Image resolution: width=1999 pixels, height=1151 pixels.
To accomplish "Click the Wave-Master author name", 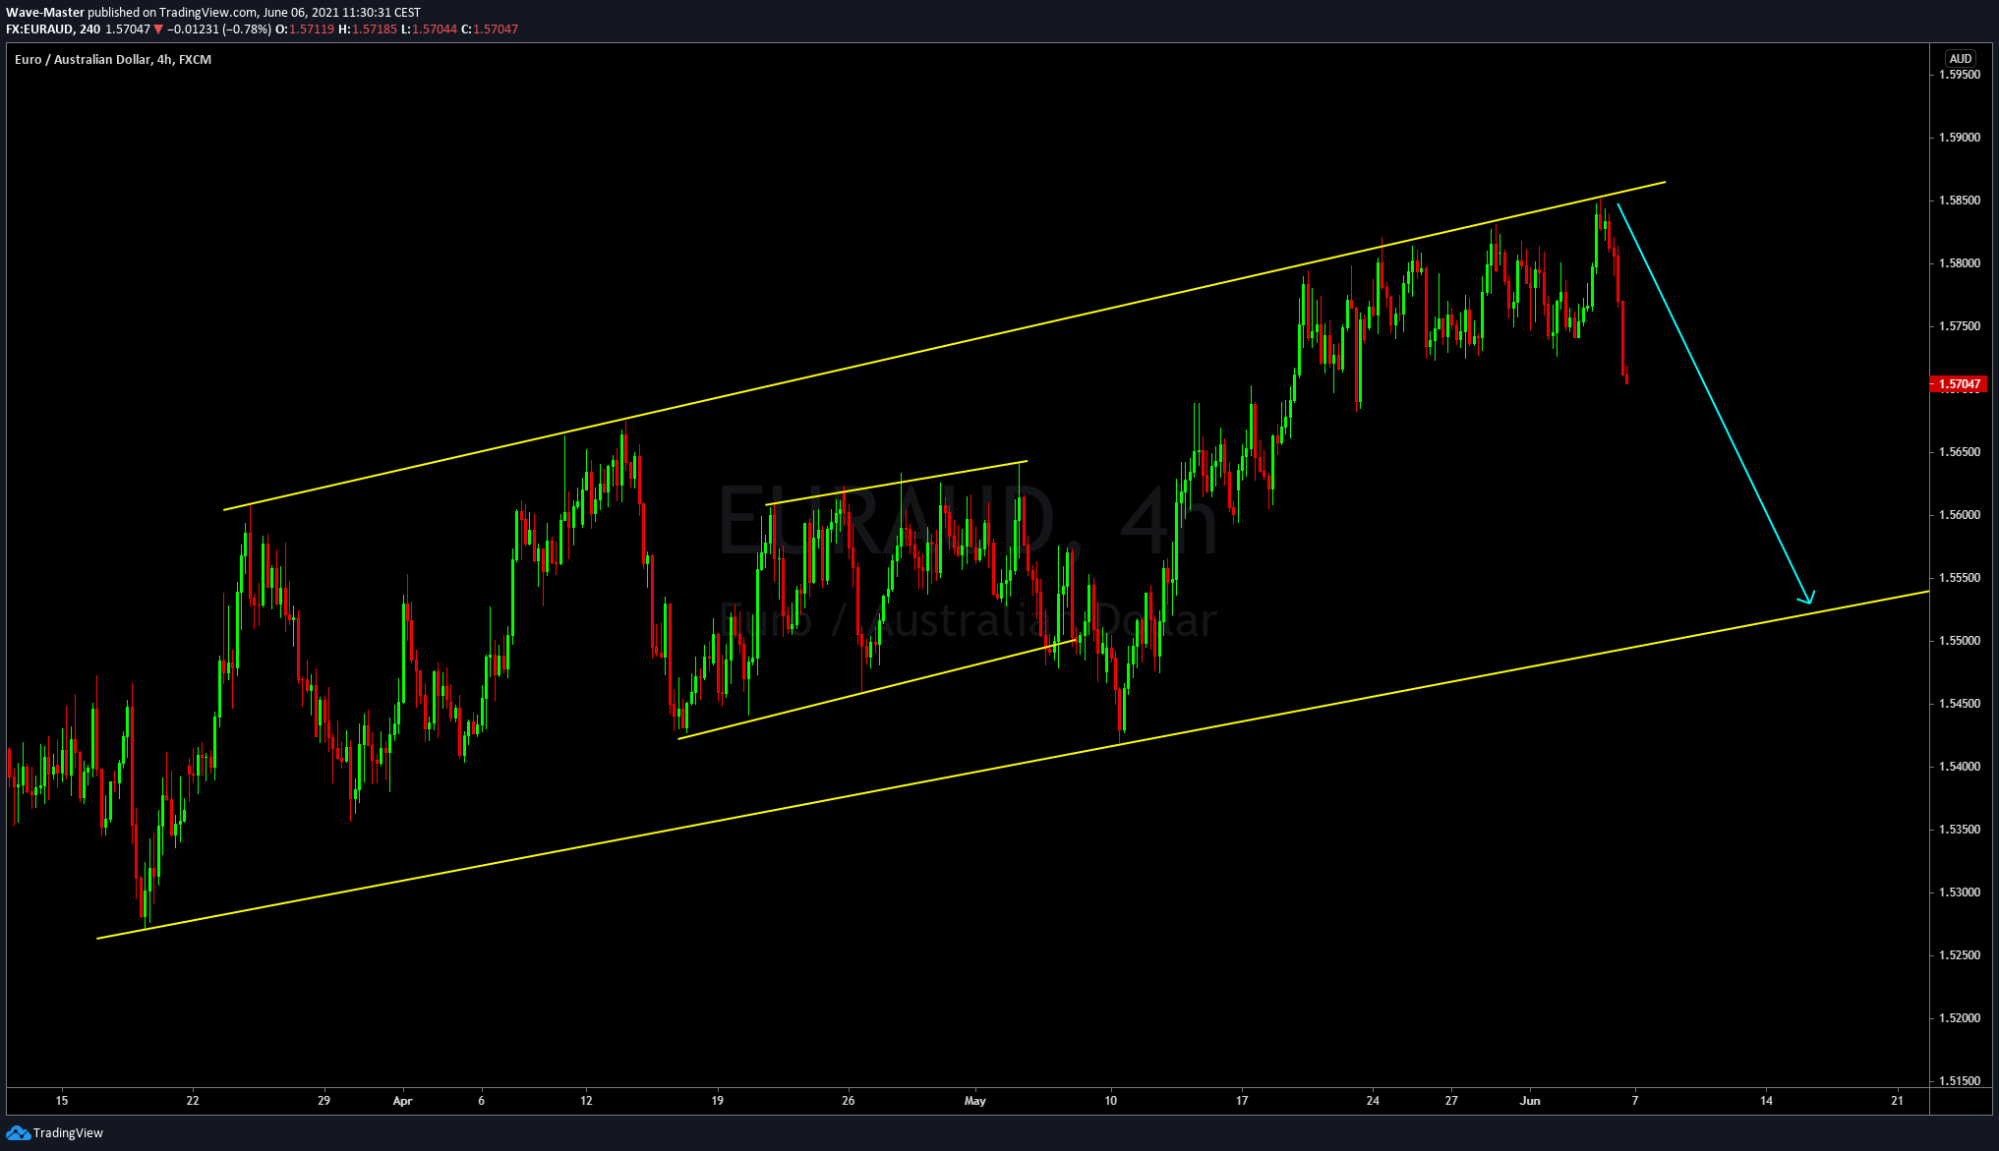I will [x=45, y=13].
